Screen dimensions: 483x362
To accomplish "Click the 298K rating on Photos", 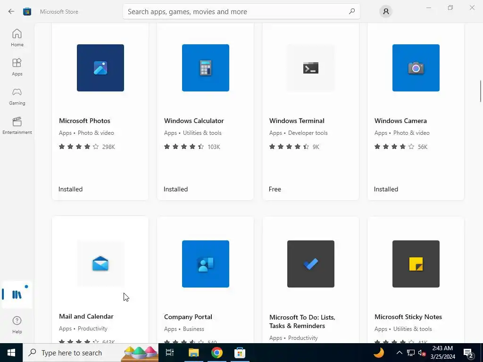I will pos(108,147).
